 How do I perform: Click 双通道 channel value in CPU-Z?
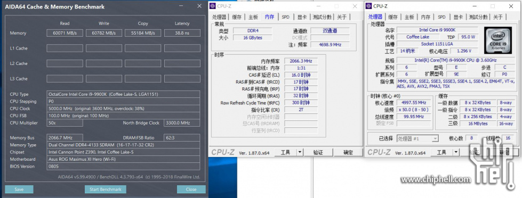tap(330, 30)
